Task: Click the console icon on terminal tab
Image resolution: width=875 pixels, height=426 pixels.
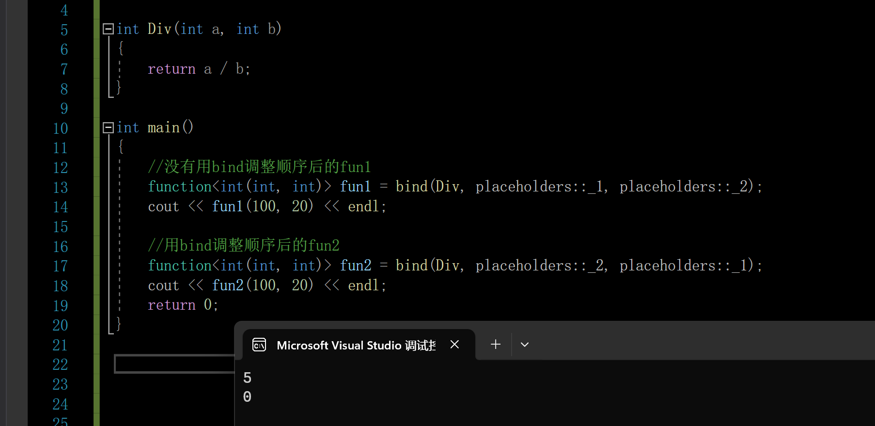Action: coord(259,345)
